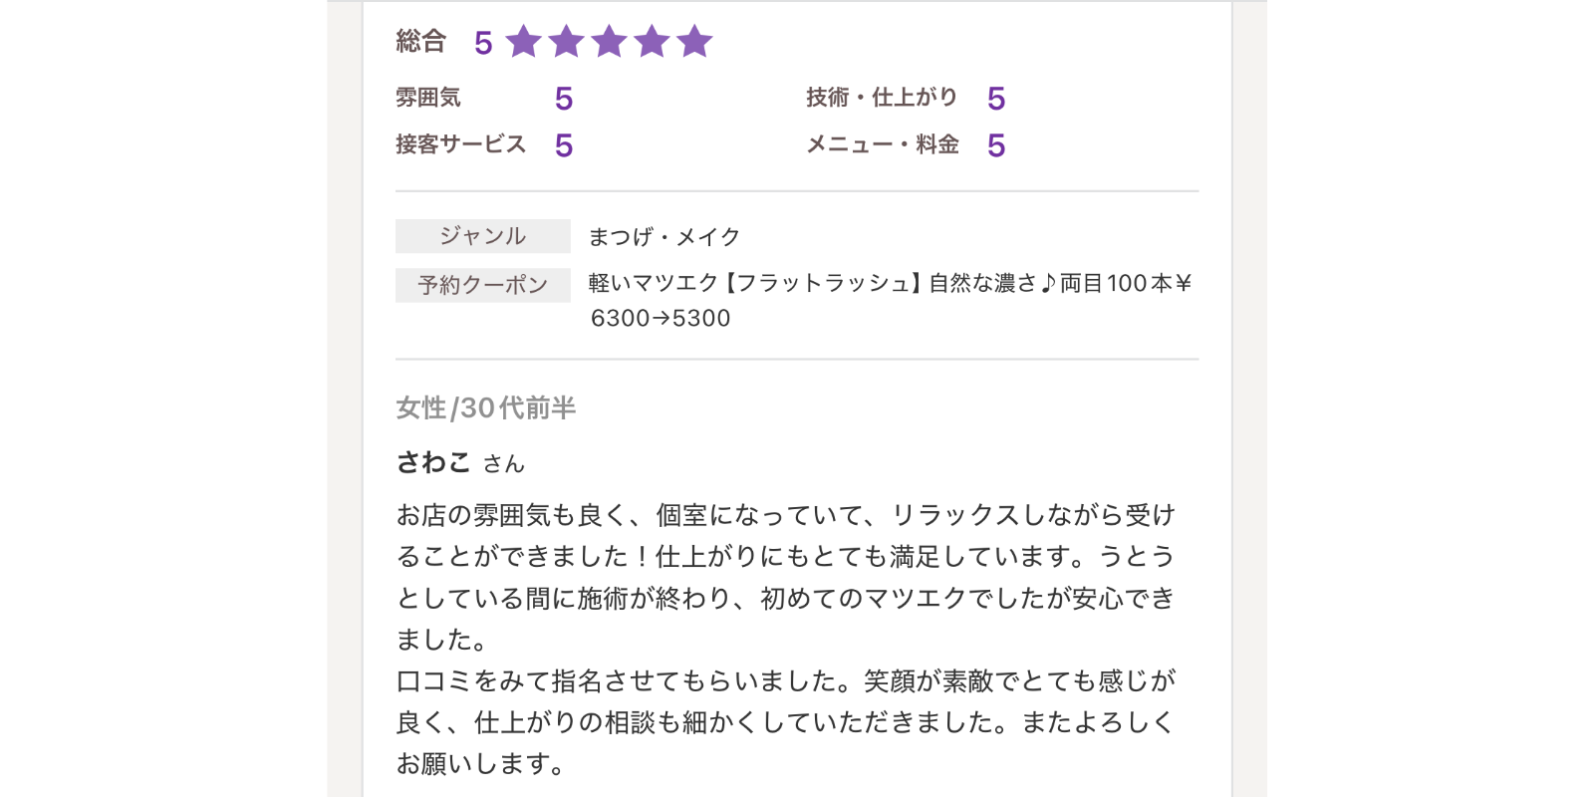Click the 総合 overall label
1594x797 pixels.
click(421, 41)
